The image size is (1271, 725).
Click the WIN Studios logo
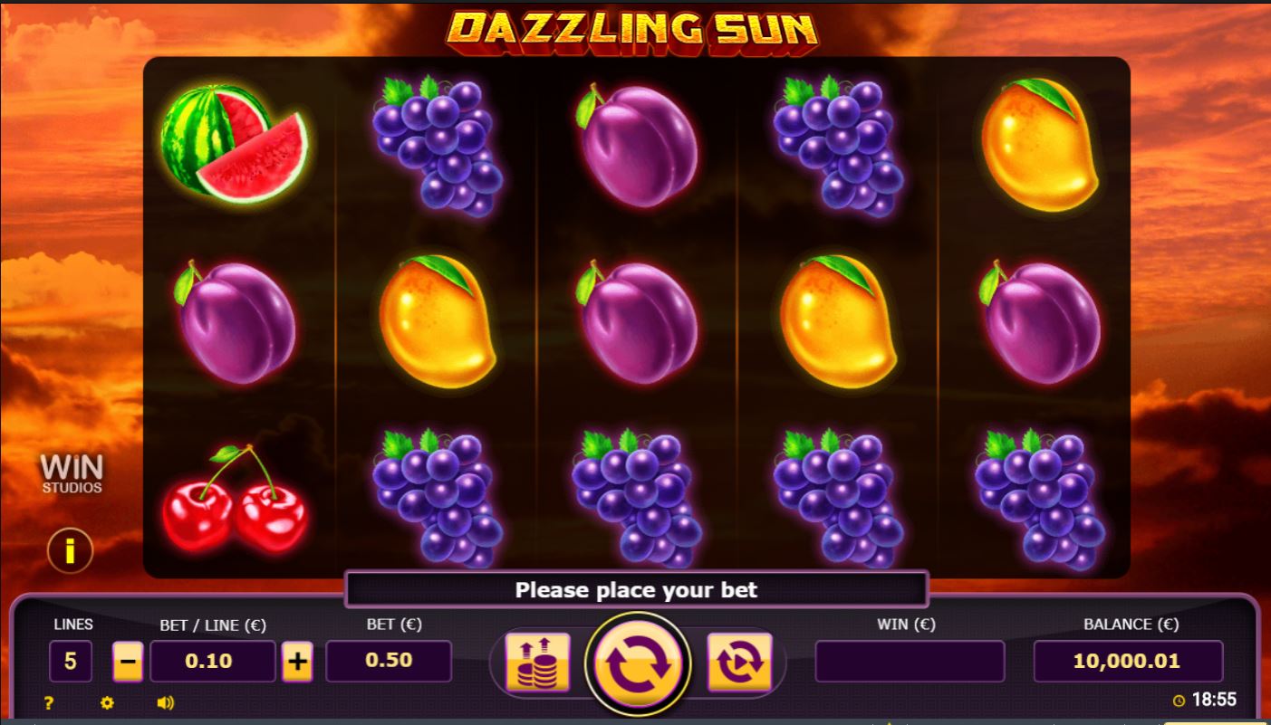click(72, 474)
